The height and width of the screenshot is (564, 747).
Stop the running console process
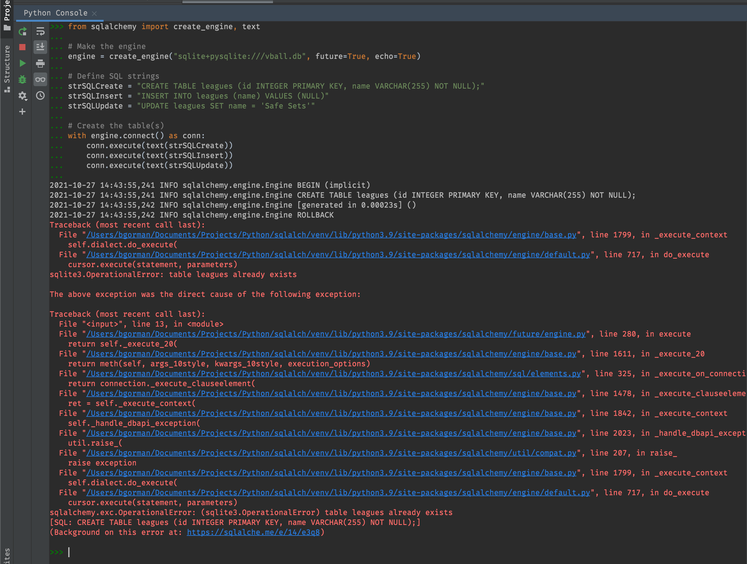click(x=22, y=47)
